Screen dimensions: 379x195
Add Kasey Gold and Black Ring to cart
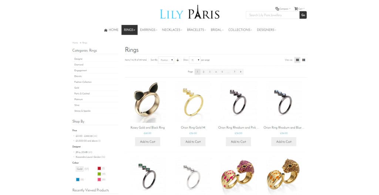pos(147,142)
